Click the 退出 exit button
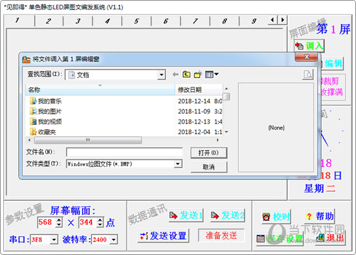356x255 pixels. pyautogui.click(x=331, y=238)
